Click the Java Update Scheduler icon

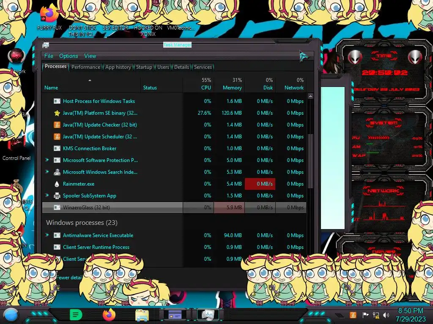[57, 137]
